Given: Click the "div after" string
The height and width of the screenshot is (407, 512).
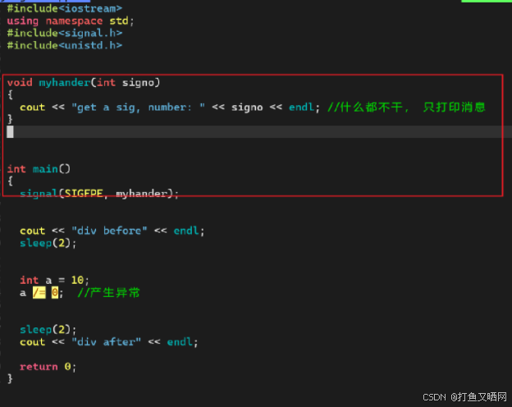Looking at the screenshot, I should pos(106,341).
